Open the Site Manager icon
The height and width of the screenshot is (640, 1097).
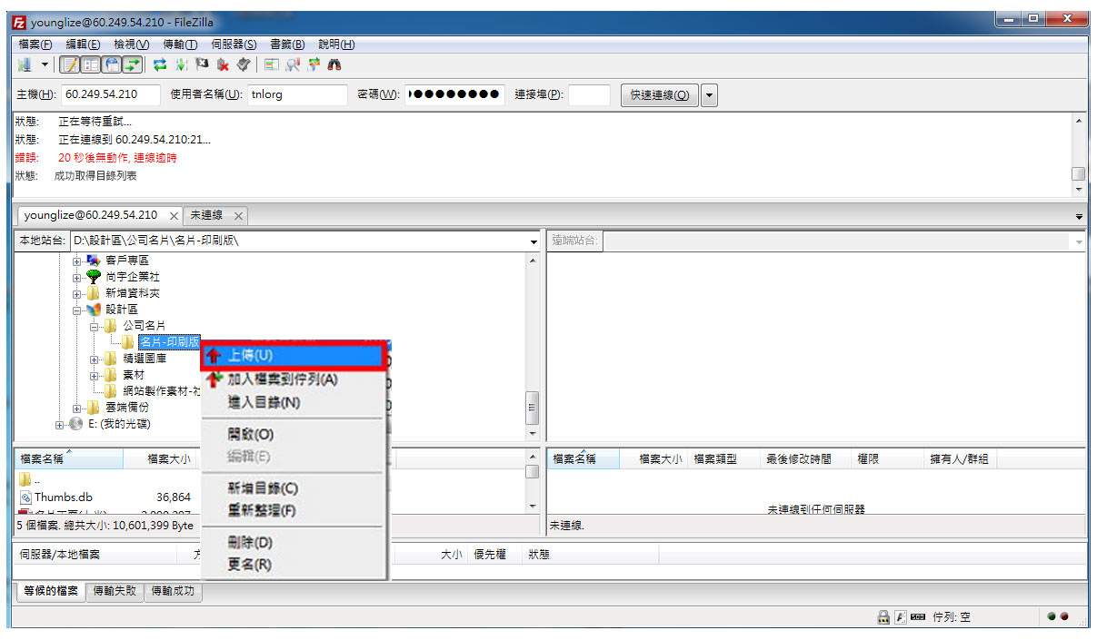click(25, 64)
